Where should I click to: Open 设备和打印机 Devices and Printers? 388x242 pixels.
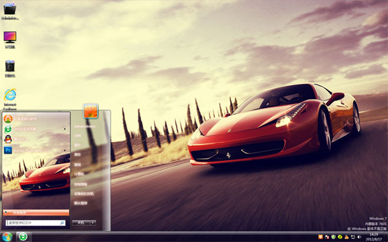pos(84,194)
